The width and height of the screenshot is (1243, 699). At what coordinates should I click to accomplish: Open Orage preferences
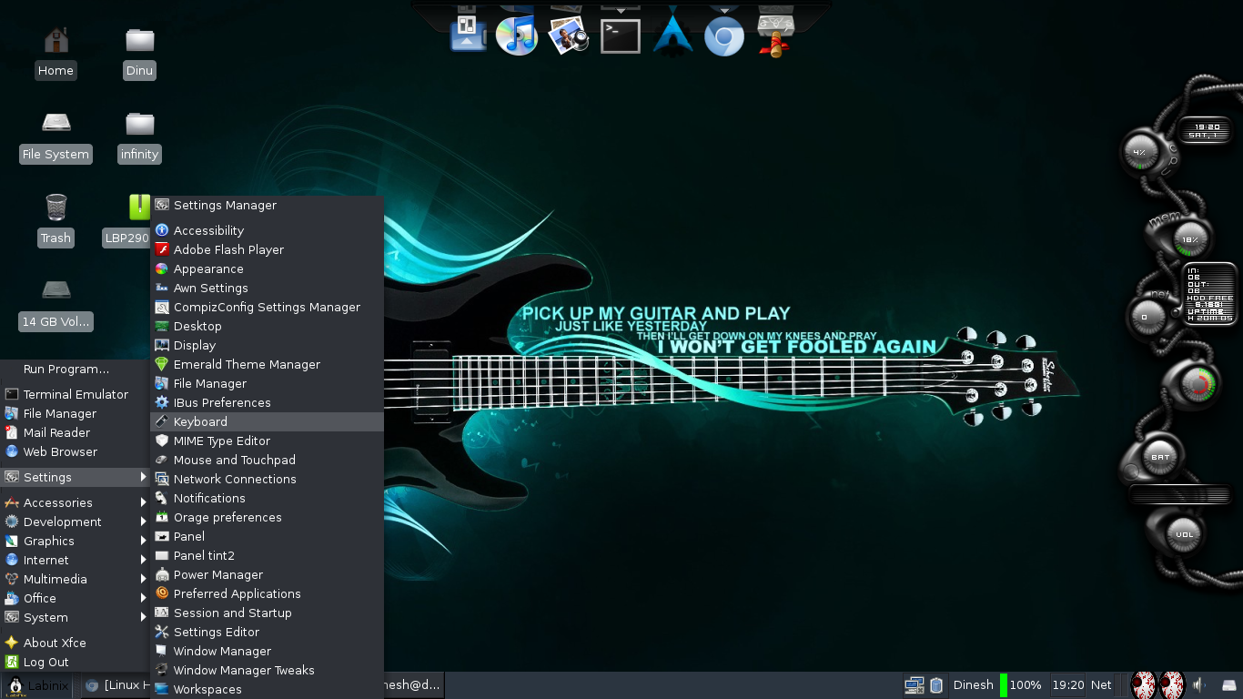[267, 517]
